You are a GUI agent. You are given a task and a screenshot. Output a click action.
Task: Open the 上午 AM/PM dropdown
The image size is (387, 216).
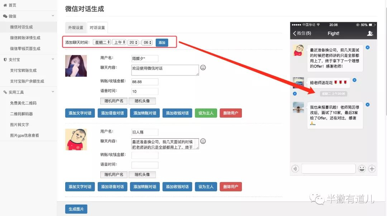119,42
